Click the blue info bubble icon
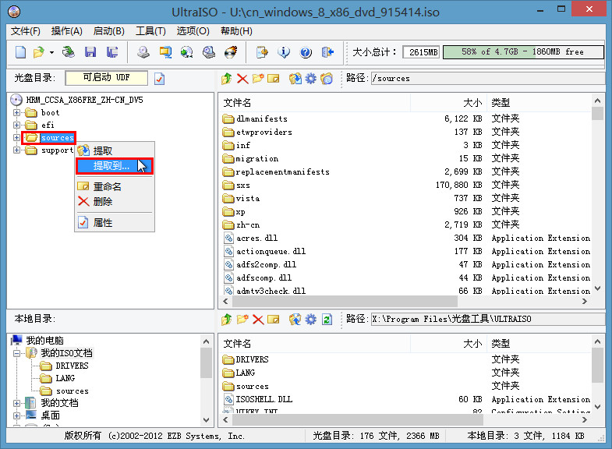The image size is (612, 449). click(x=284, y=52)
